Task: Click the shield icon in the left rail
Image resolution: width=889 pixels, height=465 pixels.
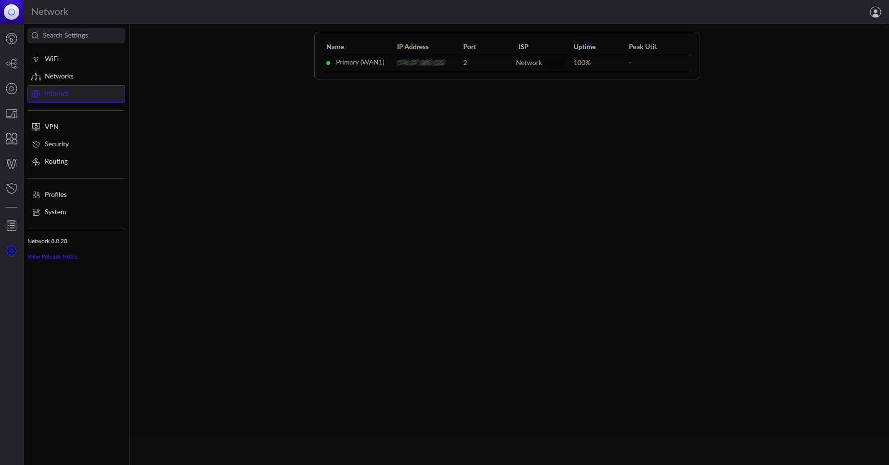Action: click(x=12, y=188)
